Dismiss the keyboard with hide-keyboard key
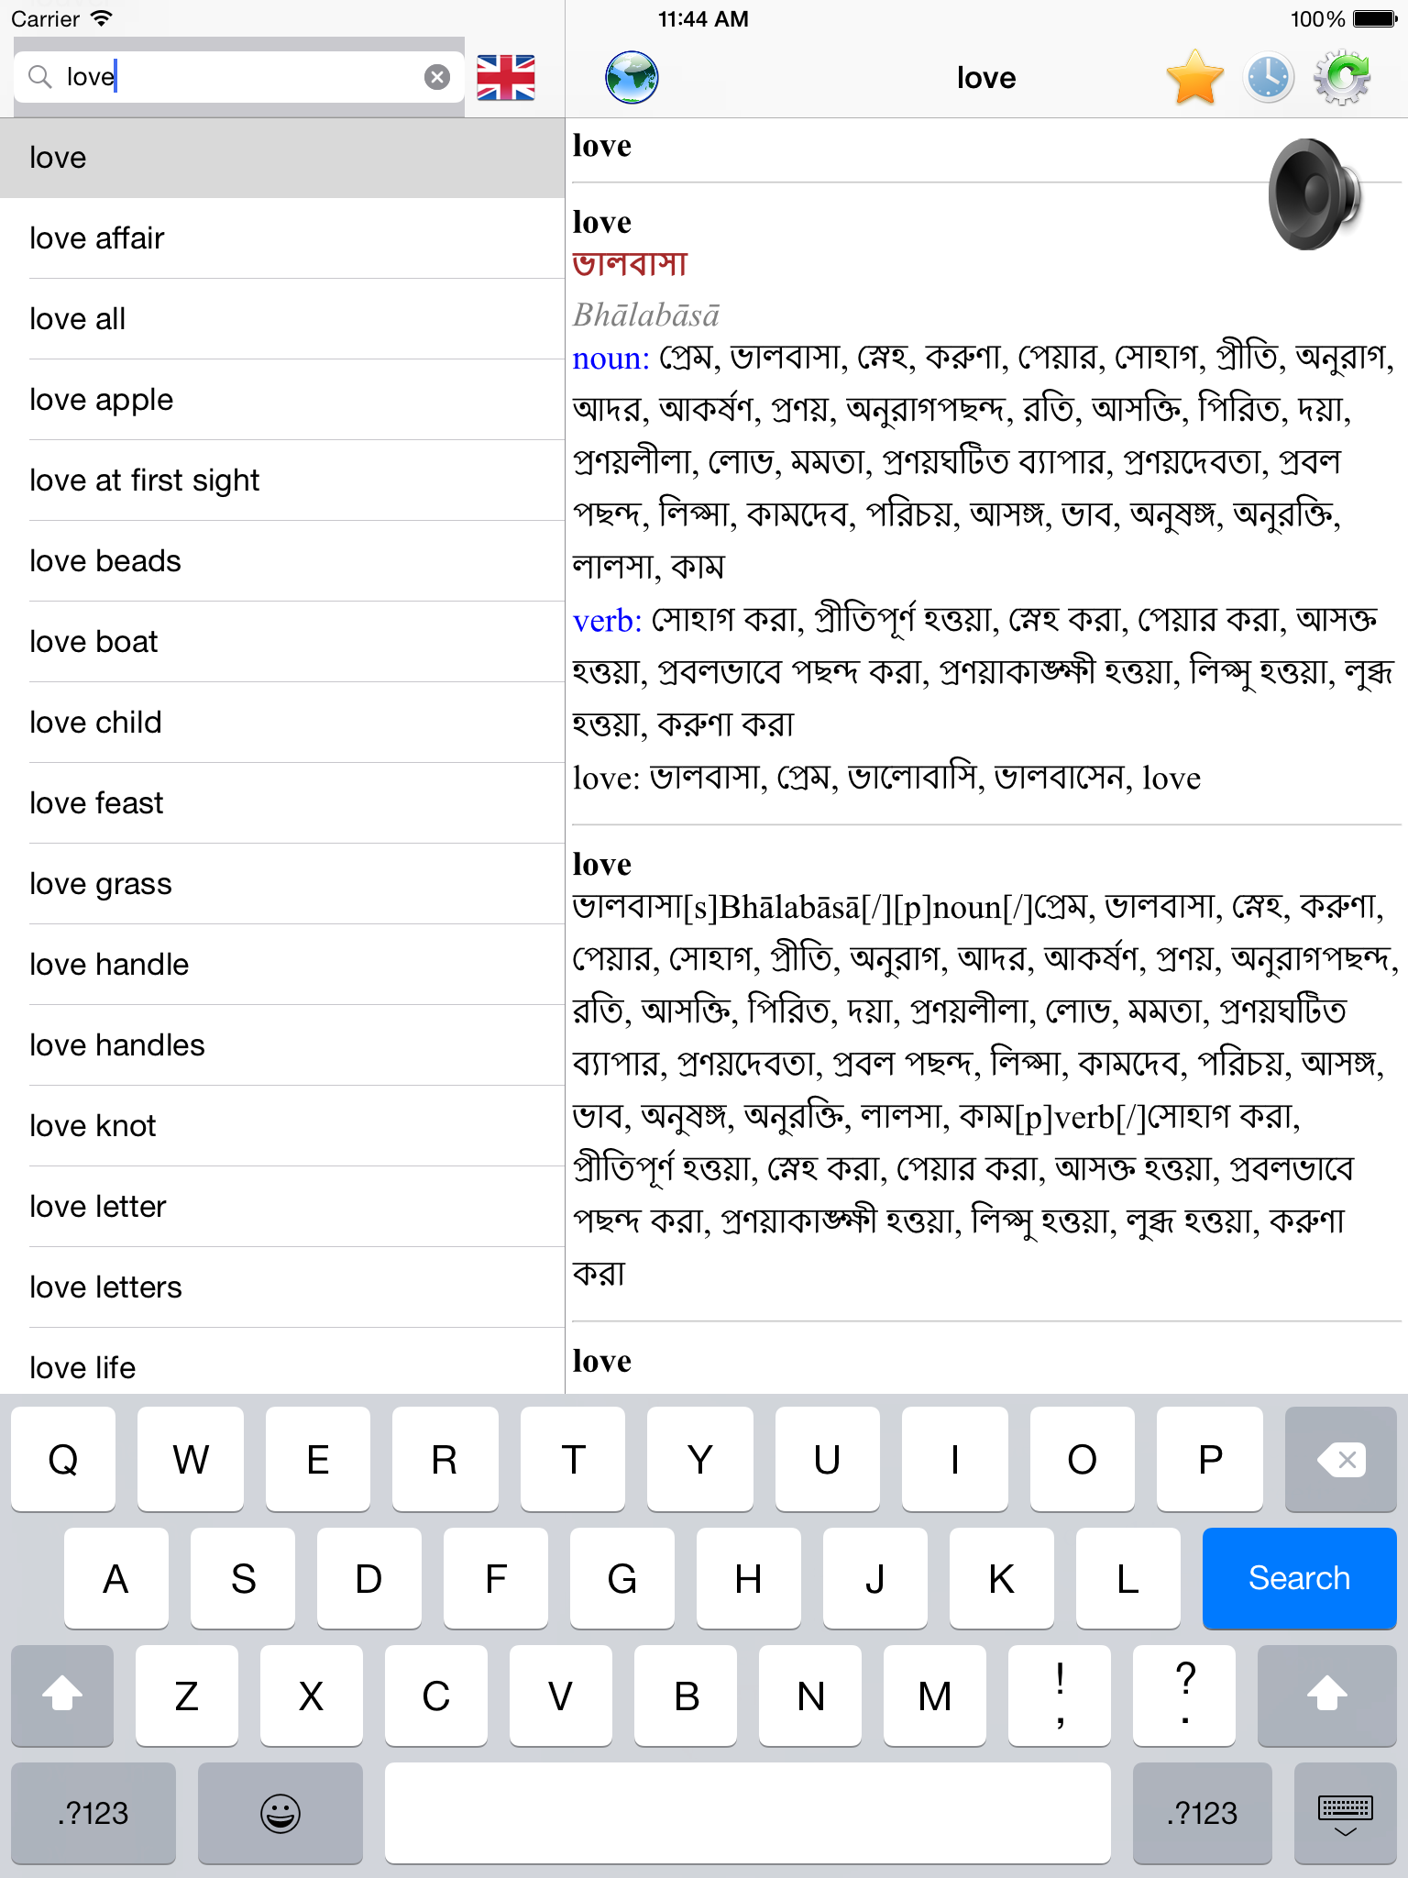Viewport: 1408px width, 1878px height. pyautogui.click(x=1345, y=1813)
